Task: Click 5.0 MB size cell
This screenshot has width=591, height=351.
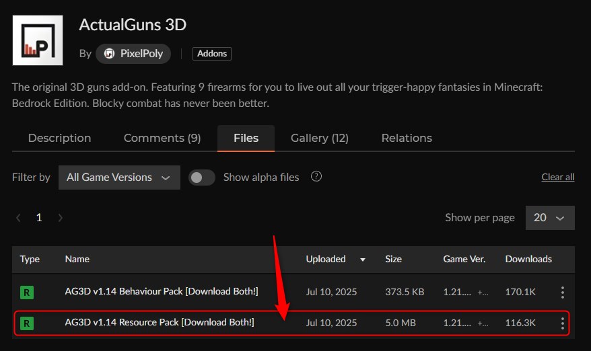Action: tap(401, 323)
